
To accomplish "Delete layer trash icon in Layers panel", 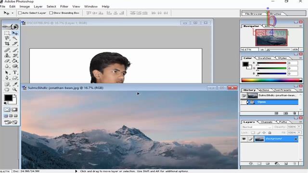I will click(295, 163).
